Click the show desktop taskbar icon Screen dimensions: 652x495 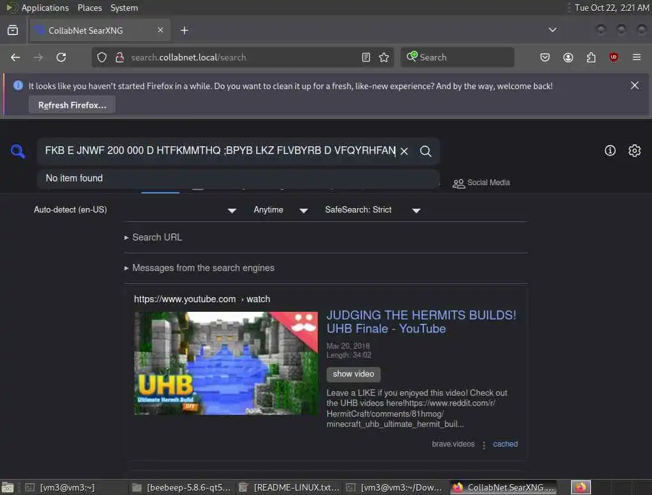[8, 487]
